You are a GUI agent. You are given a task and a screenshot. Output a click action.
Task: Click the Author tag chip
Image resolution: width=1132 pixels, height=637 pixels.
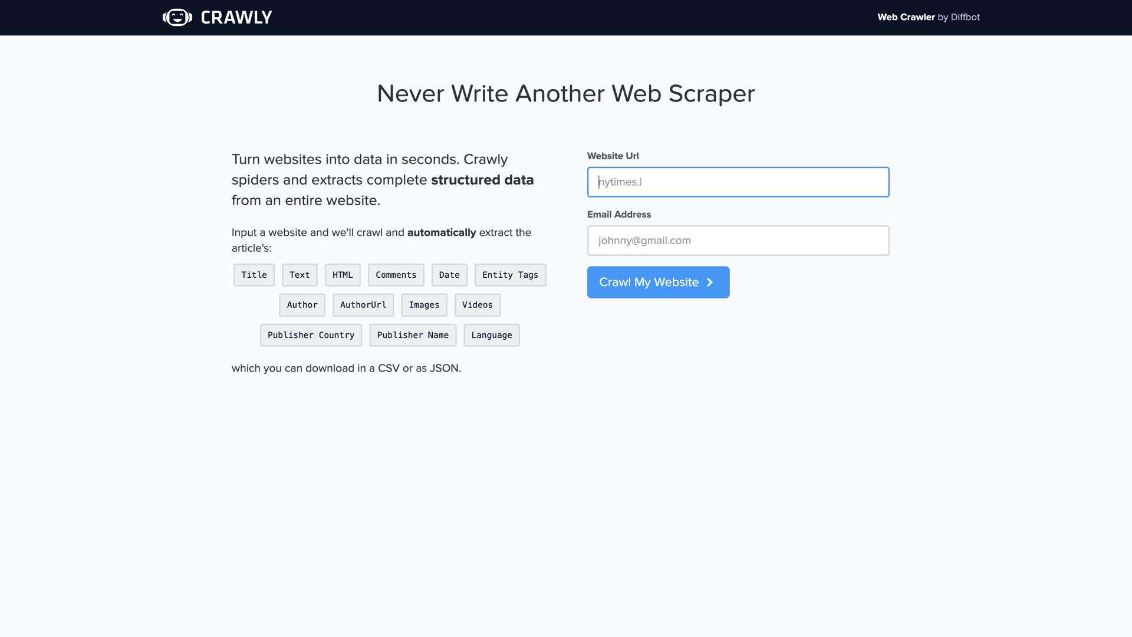pyautogui.click(x=302, y=305)
